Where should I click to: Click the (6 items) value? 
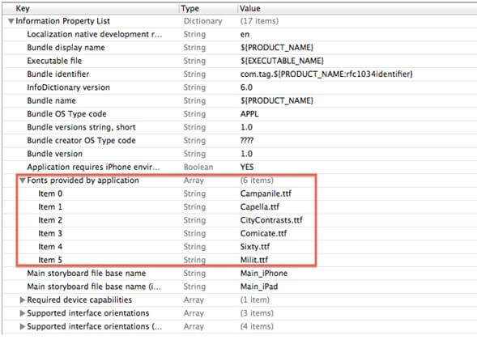257,181
